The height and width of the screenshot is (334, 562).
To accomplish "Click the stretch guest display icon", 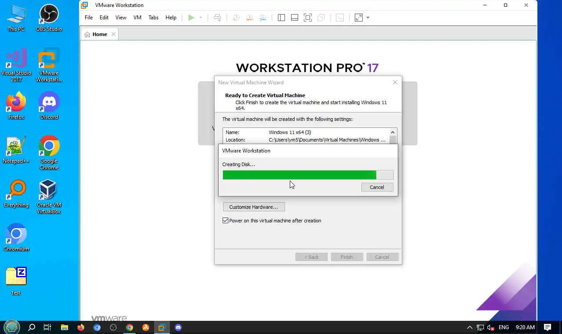I will click(359, 18).
